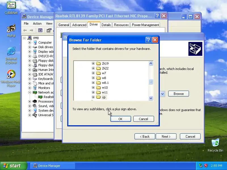Click the Browse button in the wizard
This screenshot has width=227, height=170.
pyautogui.click(x=178, y=94)
